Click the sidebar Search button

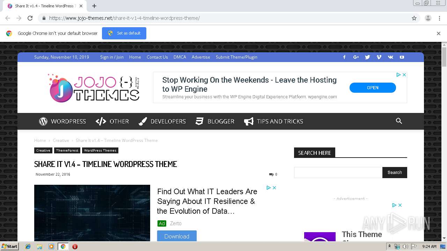click(395, 173)
